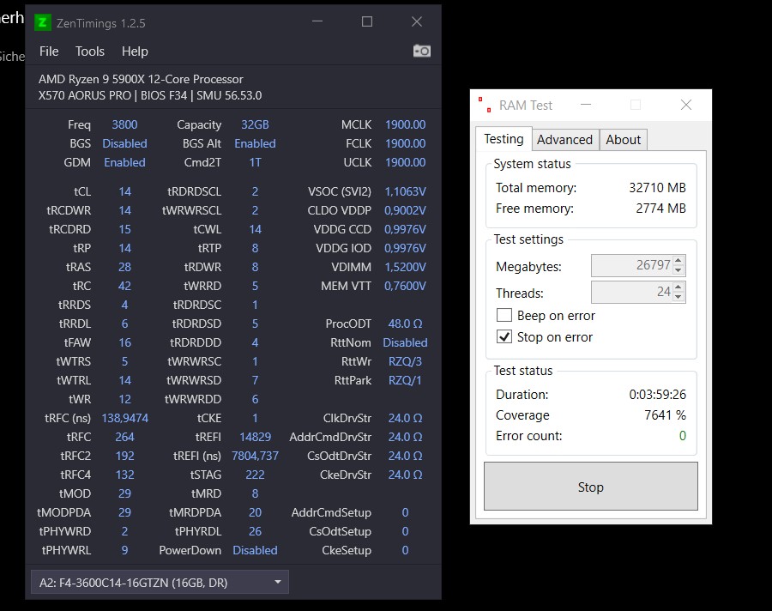
Task: Click the GDM value Enabled
Action: 124,162
